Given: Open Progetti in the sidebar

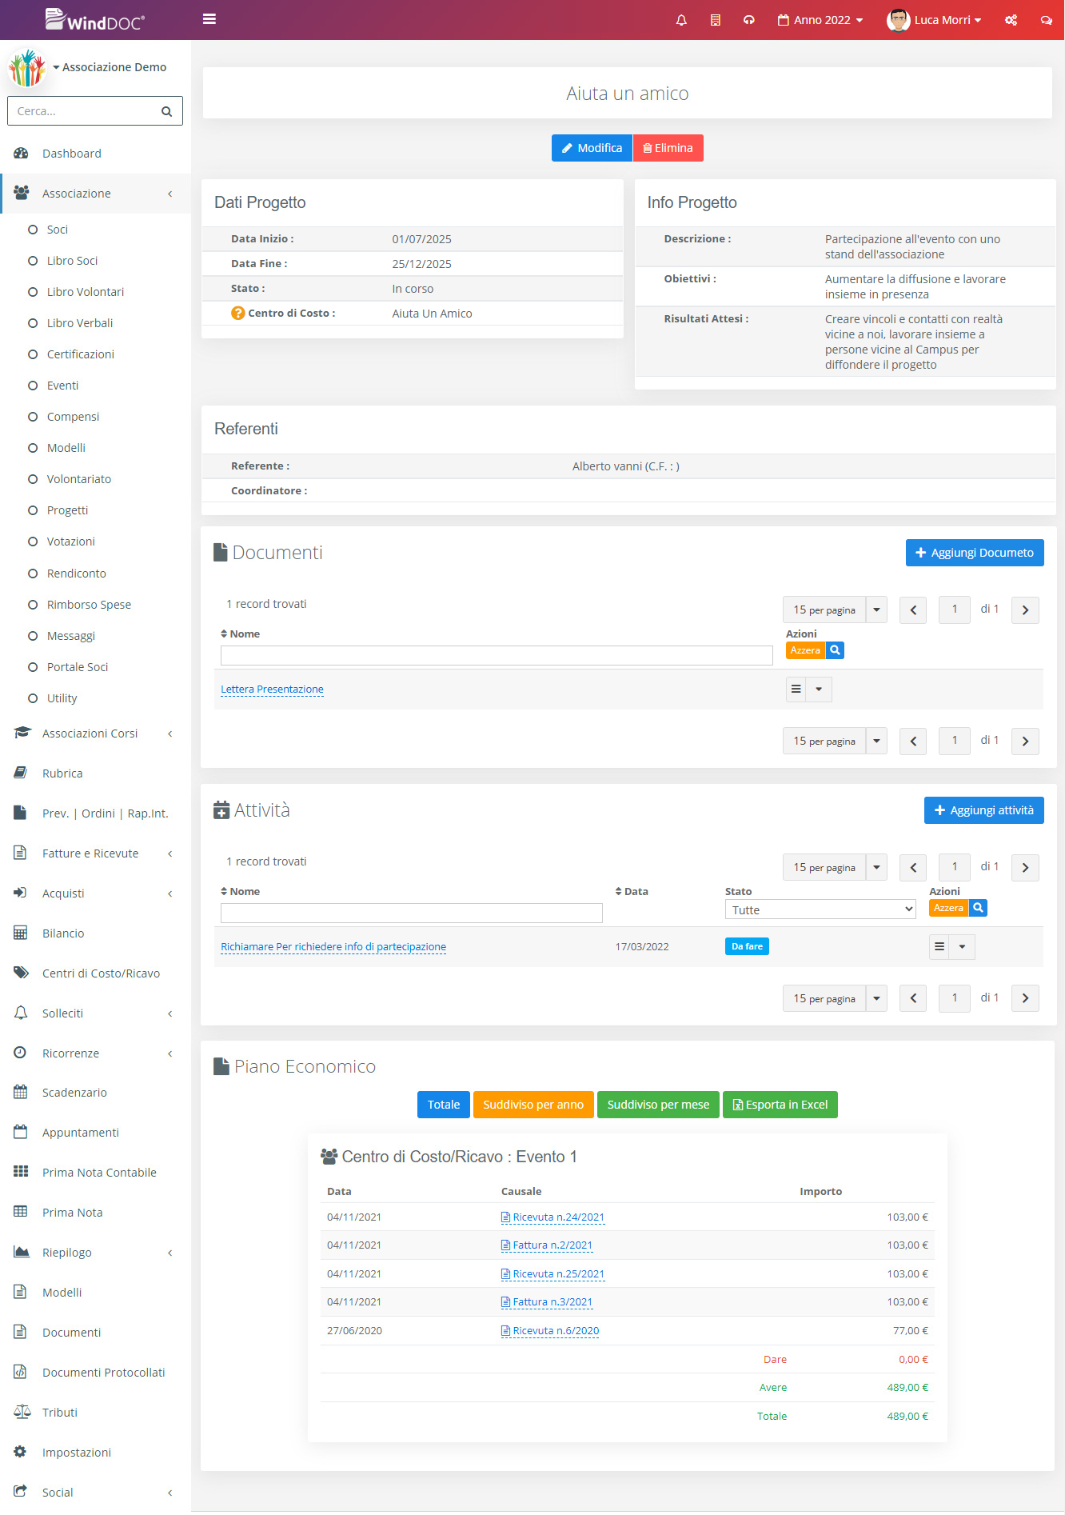Looking at the screenshot, I should pos(67,510).
